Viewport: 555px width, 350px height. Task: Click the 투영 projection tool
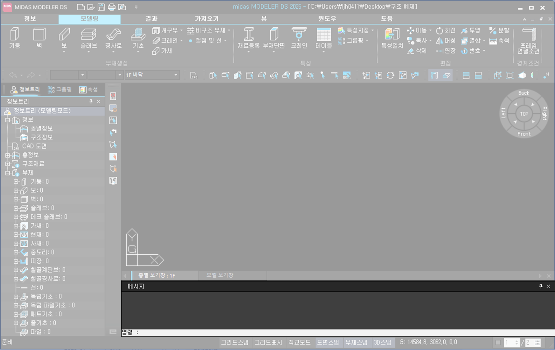471,30
